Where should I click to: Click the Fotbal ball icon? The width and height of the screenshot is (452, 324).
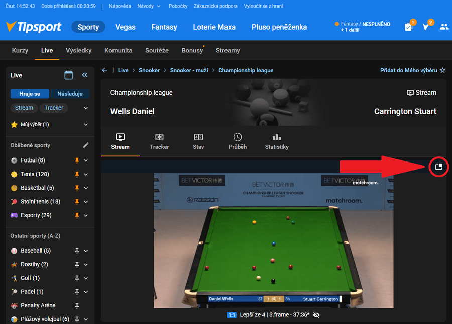[14, 160]
